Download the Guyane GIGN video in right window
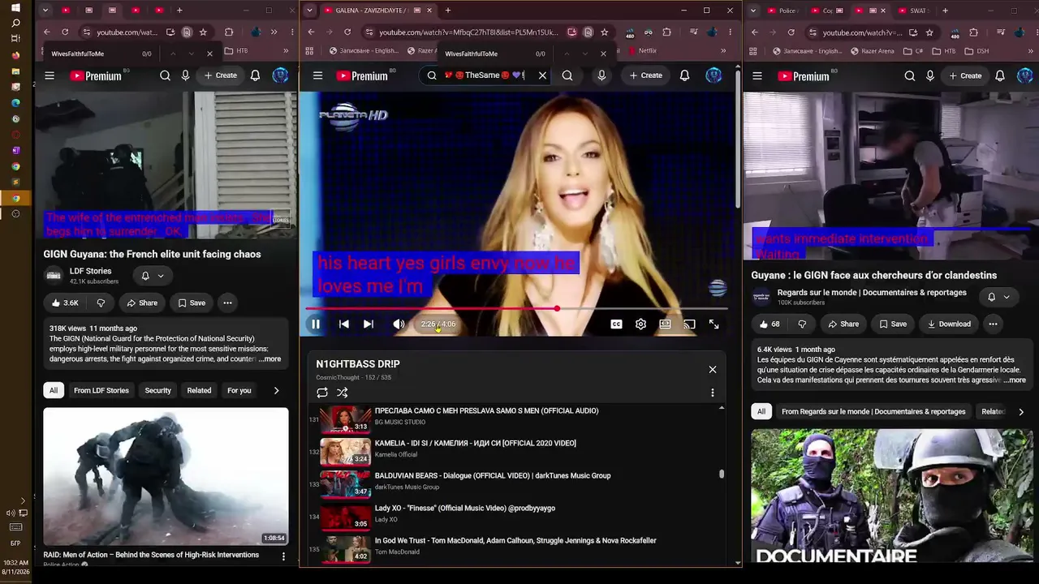 949,324
